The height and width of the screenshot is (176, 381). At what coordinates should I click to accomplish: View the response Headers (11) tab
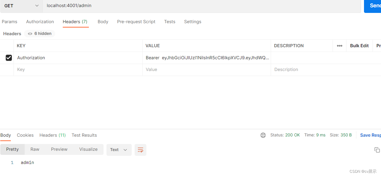[53, 135]
